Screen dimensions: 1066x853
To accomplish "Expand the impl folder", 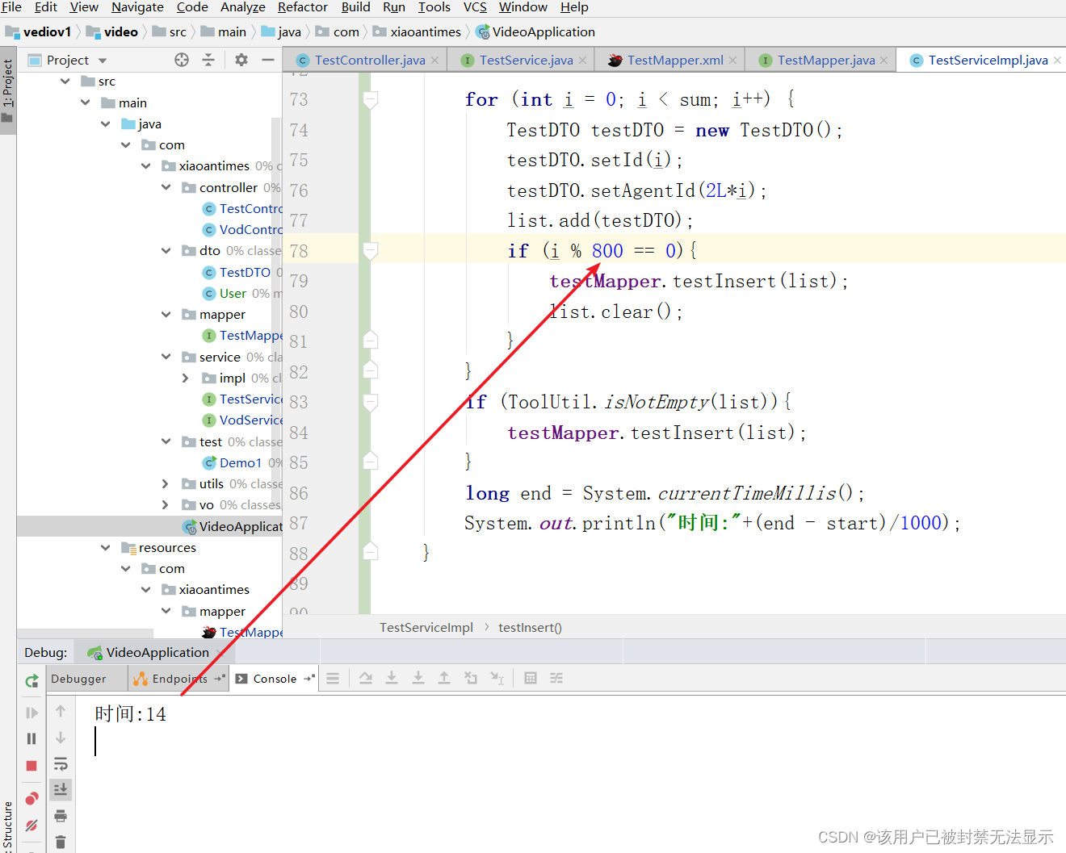I will tap(186, 378).
